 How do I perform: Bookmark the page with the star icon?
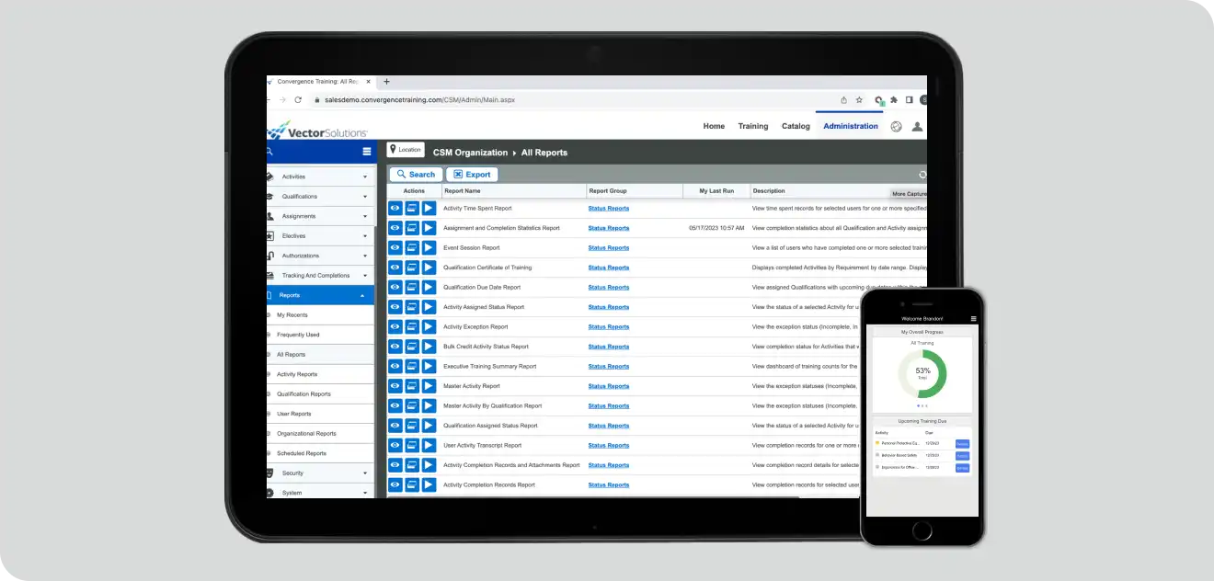[x=859, y=100]
